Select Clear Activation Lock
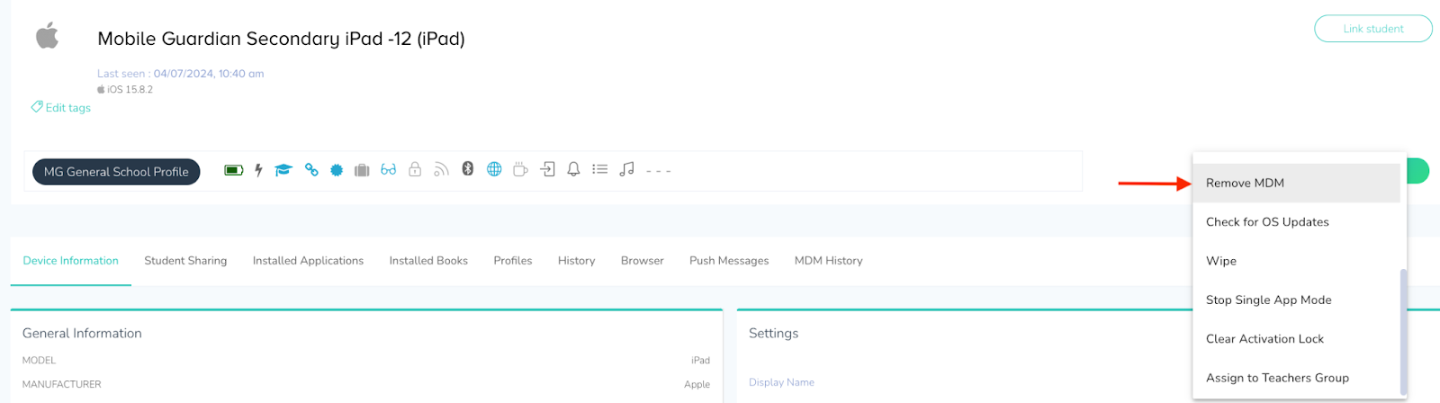 (x=1296, y=339)
